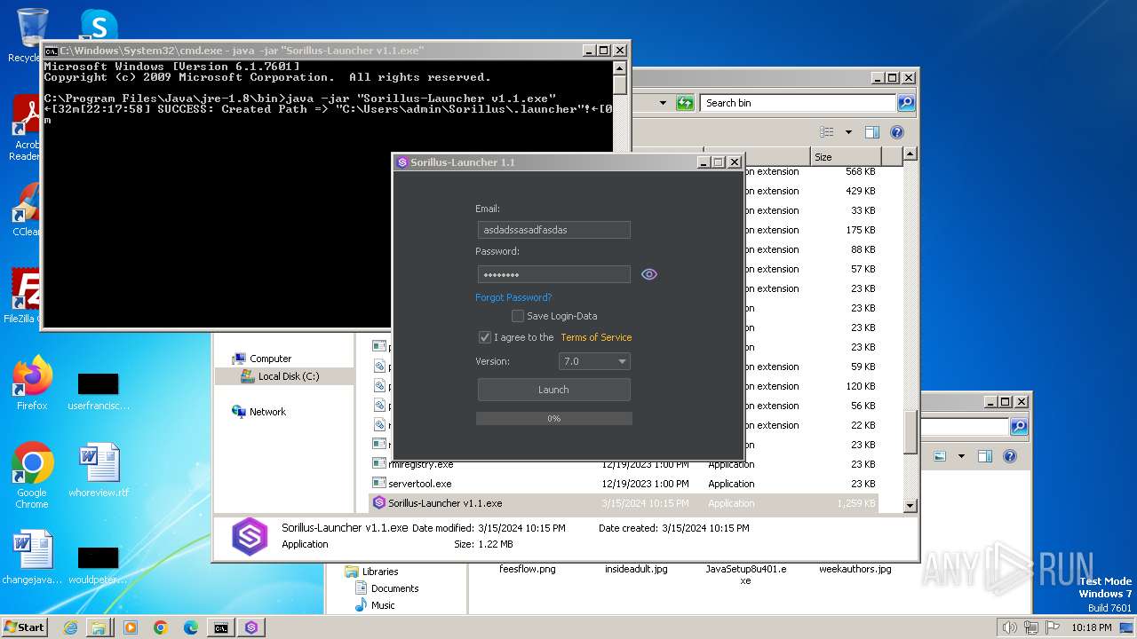The image size is (1137, 639).
Task: Click the change view icon in bin Explorer toolbar
Action: pos(827,132)
